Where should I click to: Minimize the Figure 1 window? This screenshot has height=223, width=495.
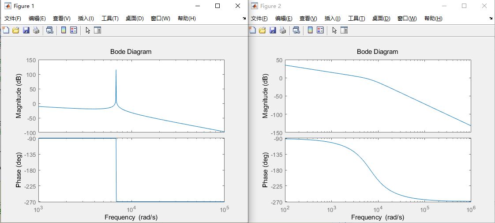click(198, 6)
